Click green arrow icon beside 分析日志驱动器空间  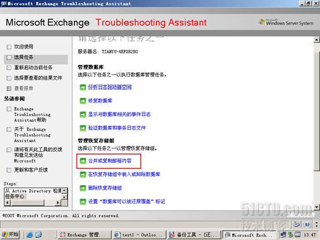click(83, 87)
